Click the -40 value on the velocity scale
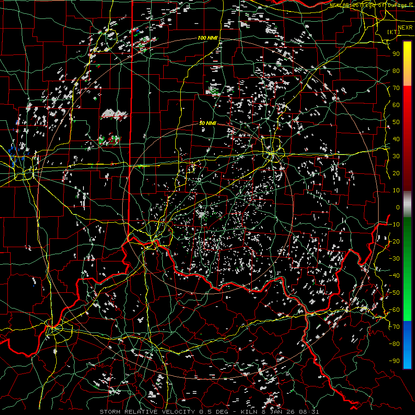 [394, 276]
